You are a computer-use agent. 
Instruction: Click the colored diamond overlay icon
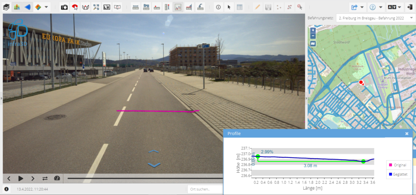pyautogui.click(x=38, y=7)
